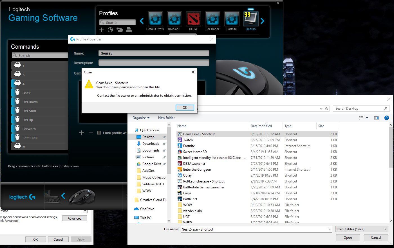Select the Division2 profile icon
The width and height of the screenshot is (394, 248).
[174, 19]
